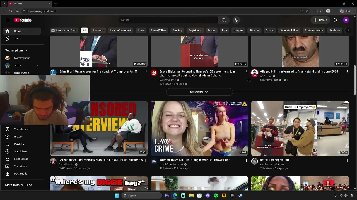Open options for Alleged 9|11 mastermind short
This screenshot has width=357, height=200.
pos(347,72)
